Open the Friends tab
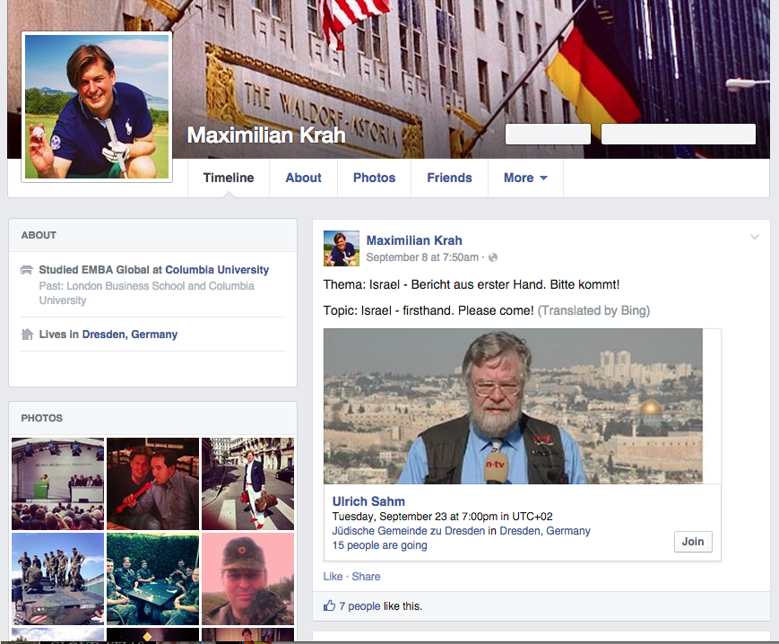 click(449, 178)
